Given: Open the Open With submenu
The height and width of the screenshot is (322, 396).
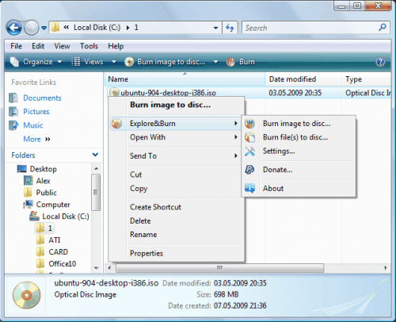Looking at the screenshot, I should coord(175,137).
